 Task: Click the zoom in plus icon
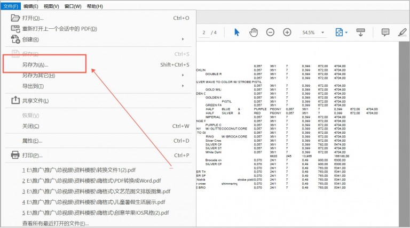coord(287,32)
